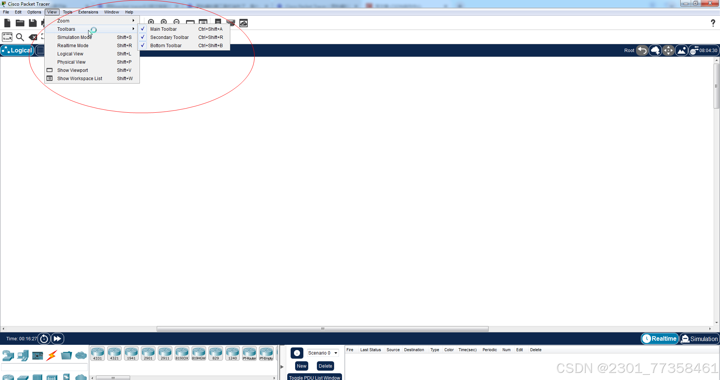Pick the 2901 router device
This screenshot has height=380, width=720.
coord(148,353)
